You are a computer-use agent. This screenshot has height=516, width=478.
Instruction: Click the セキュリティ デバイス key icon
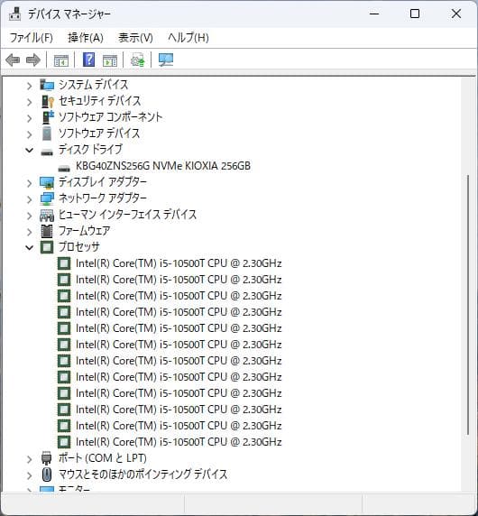click(48, 101)
